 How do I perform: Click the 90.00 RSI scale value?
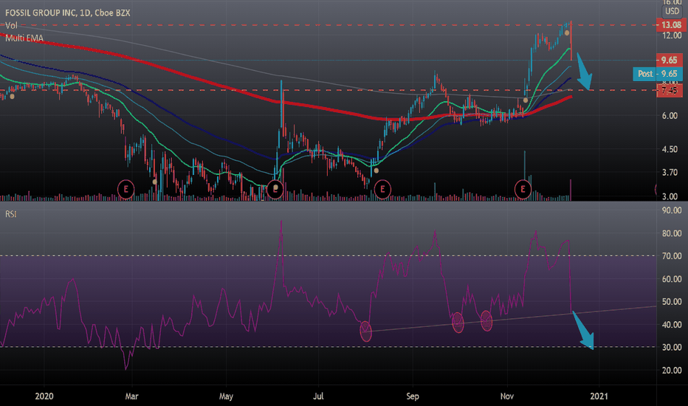point(672,210)
